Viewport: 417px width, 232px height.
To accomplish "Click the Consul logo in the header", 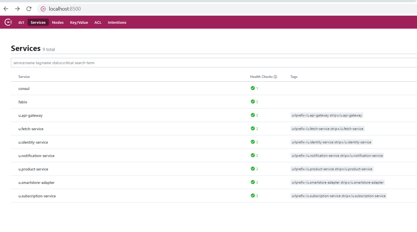I will point(8,22).
